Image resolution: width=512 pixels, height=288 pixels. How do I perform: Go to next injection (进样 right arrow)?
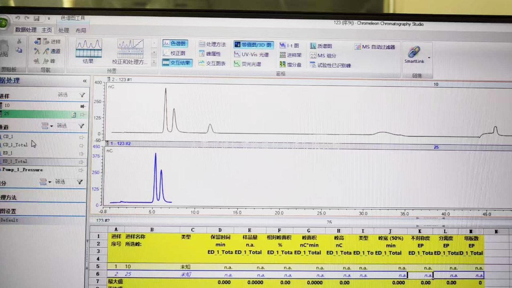46,41
